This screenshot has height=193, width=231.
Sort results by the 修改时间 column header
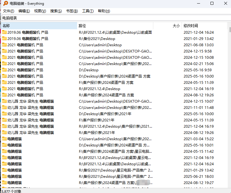tap(204, 26)
